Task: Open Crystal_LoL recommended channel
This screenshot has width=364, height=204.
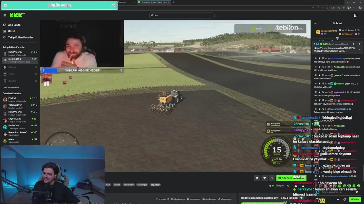Action: 20,120
